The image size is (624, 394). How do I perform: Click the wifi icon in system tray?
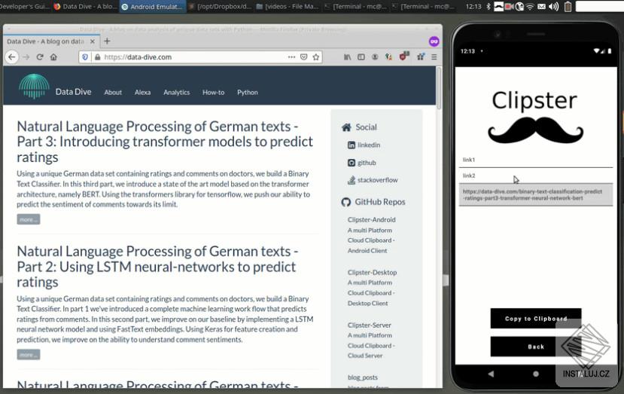pos(530,6)
